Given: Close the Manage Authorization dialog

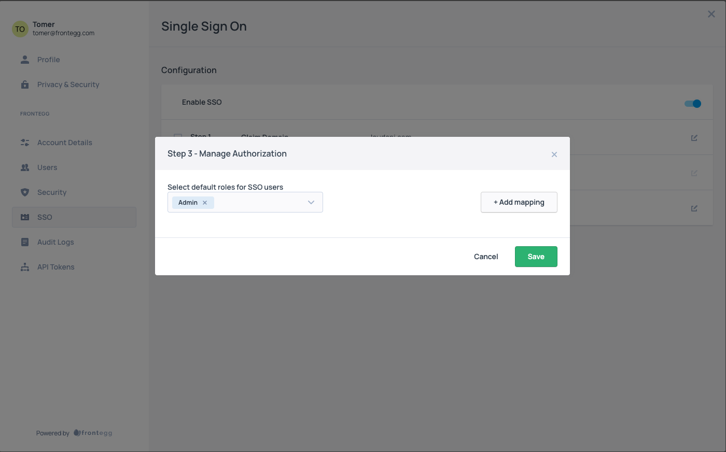Looking at the screenshot, I should pos(554,154).
